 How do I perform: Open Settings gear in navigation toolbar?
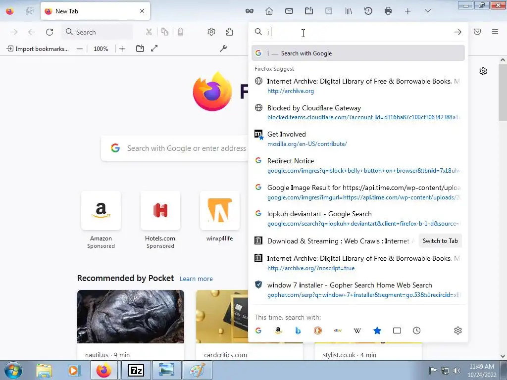coord(211,32)
